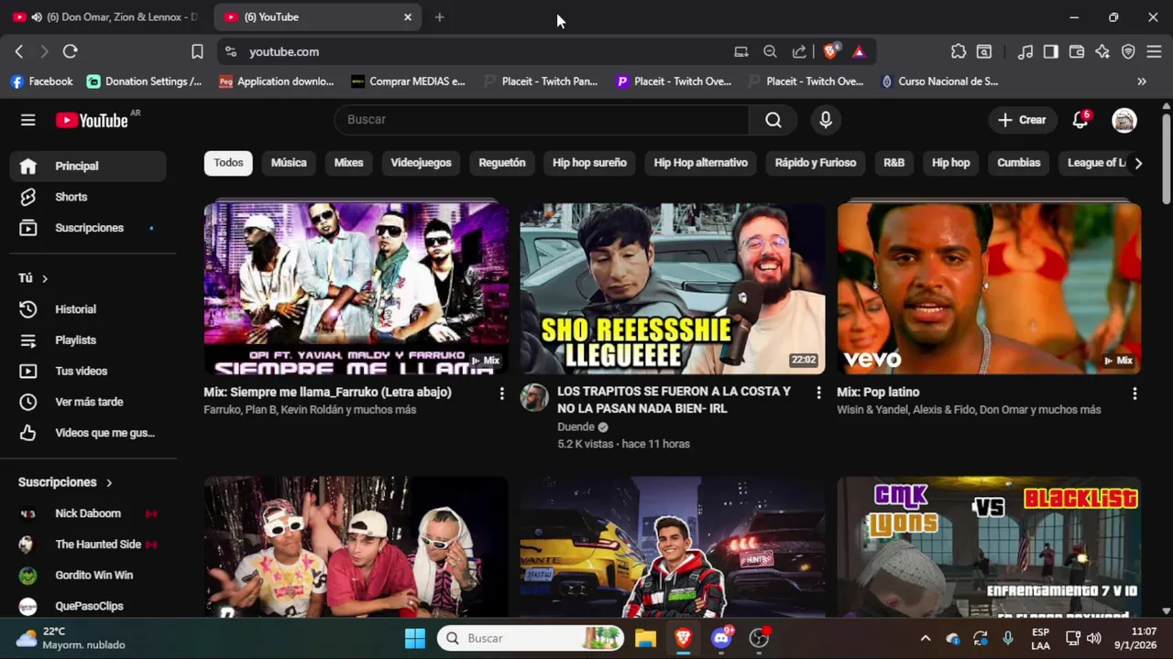1173x659 pixels.
Task: Click the Crear button
Action: (x=1022, y=120)
